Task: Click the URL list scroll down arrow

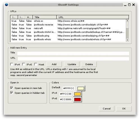Action: [x=127, y=40]
